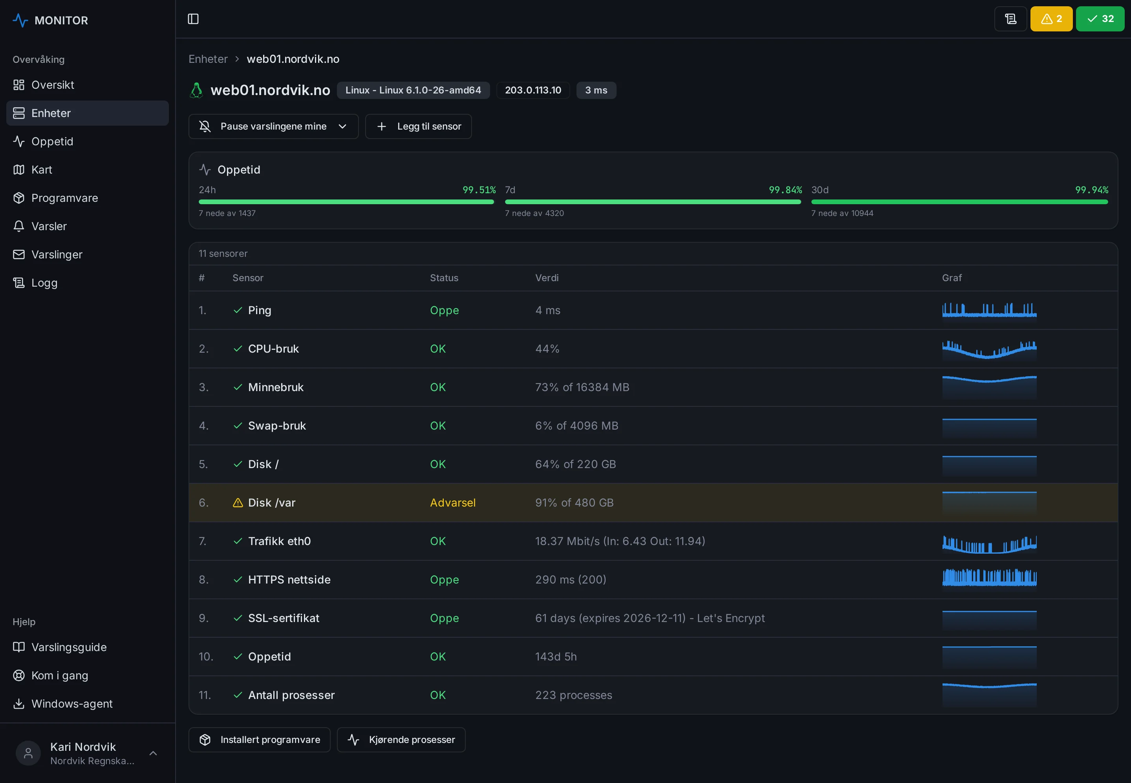The image size is (1131, 783).
Task: Open Programvare in the sidebar
Action: click(x=87, y=198)
